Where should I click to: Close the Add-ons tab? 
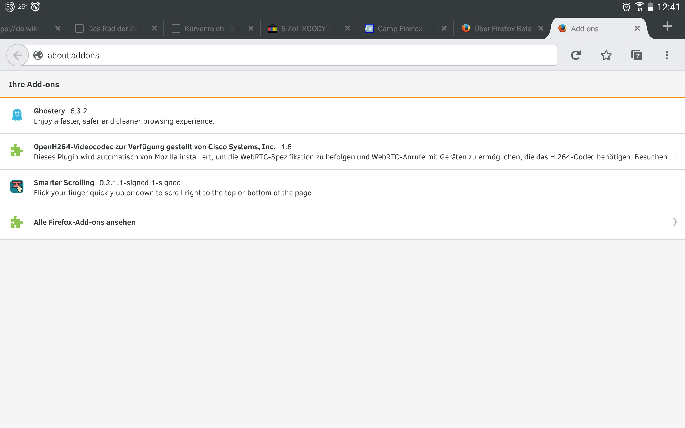pos(637,29)
